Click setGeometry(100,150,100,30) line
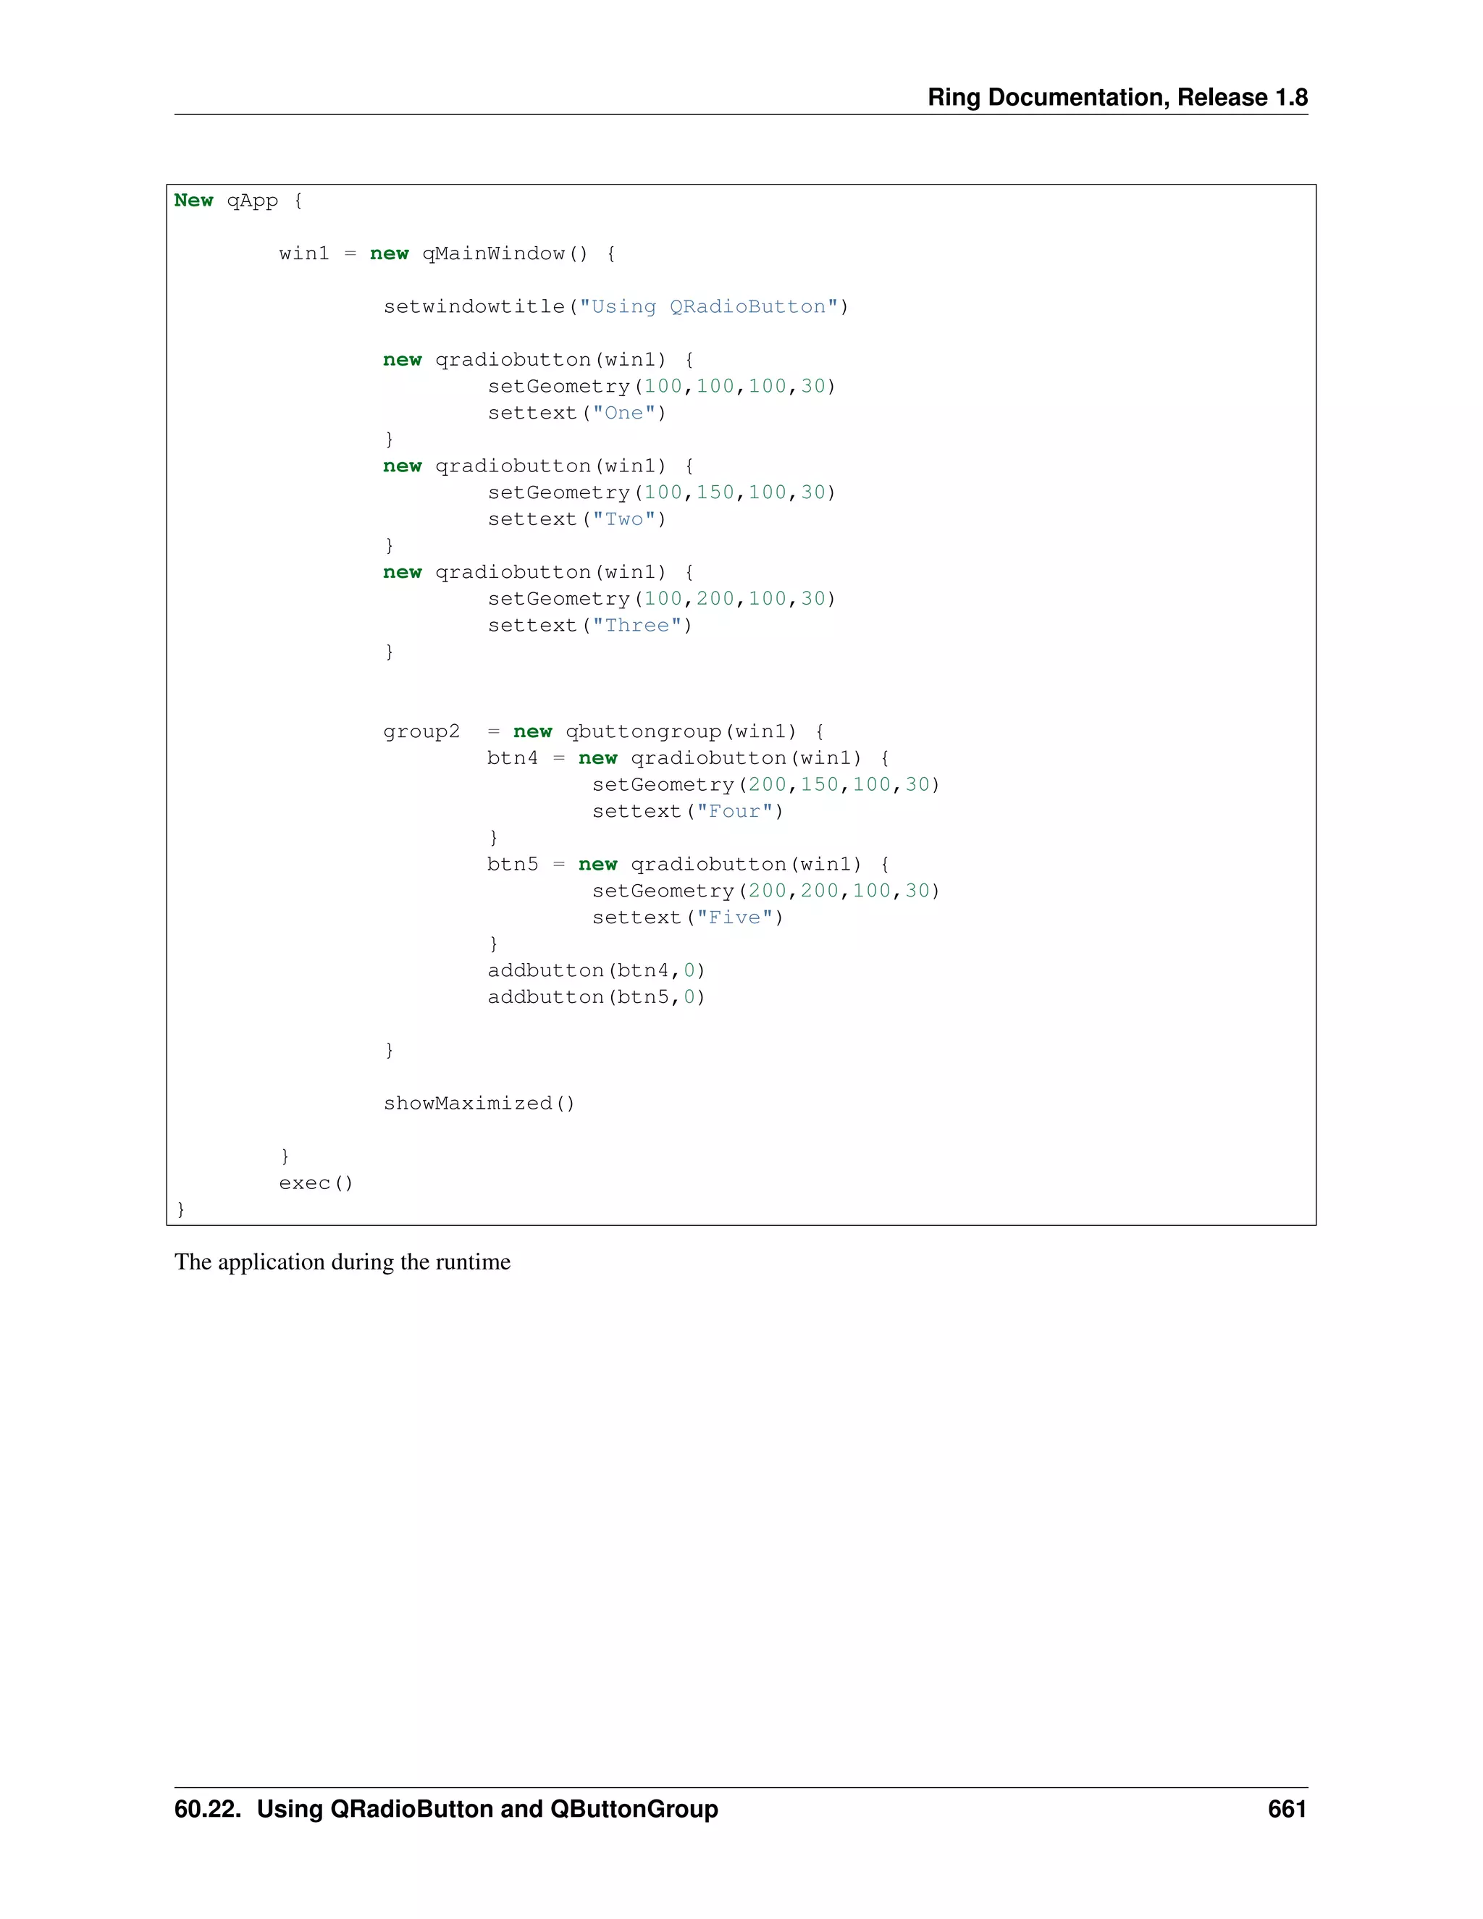Screen dimensions: 1483x1919 (x=660, y=493)
